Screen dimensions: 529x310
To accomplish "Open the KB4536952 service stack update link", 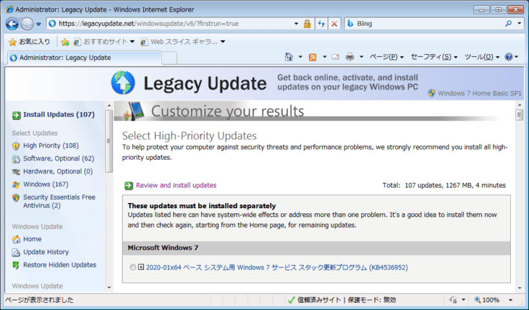I will [x=277, y=267].
